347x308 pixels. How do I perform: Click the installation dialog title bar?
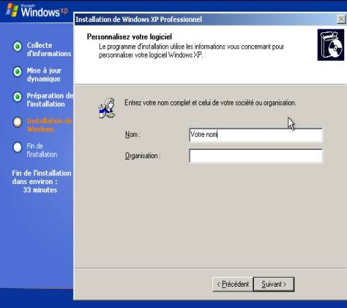coord(205,19)
